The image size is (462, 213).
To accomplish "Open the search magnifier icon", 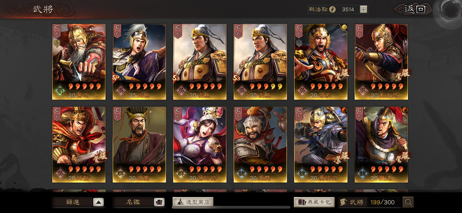I will point(408,202).
